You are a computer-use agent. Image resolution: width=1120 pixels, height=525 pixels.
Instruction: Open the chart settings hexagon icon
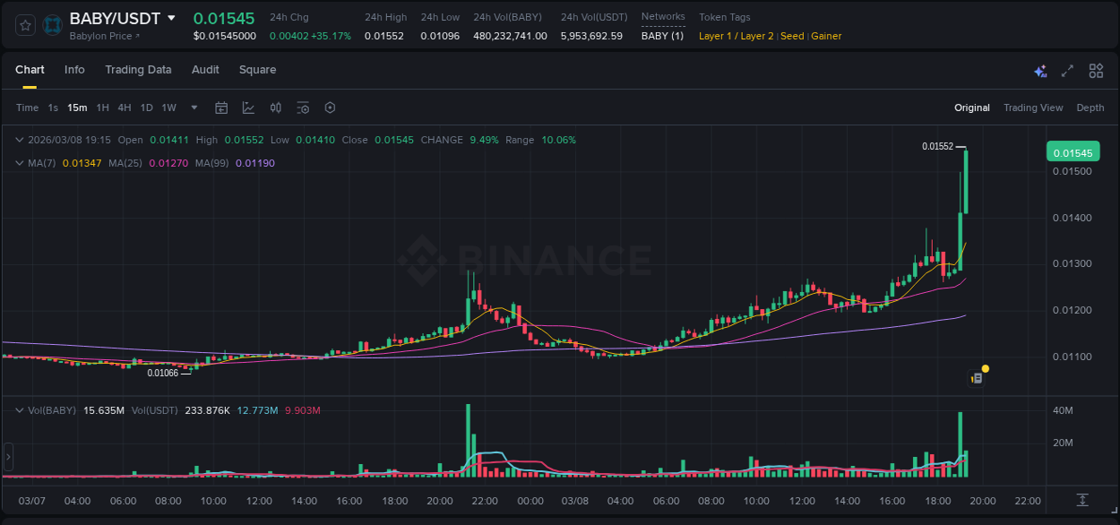point(330,108)
